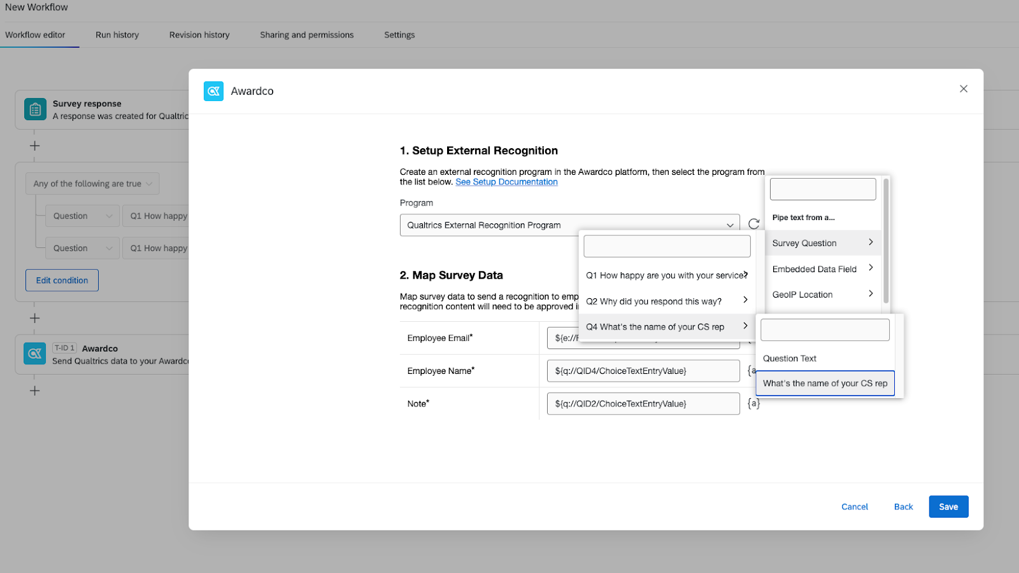Close the Awardco dialog with X
1019x573 pixels.
point(963,89)
